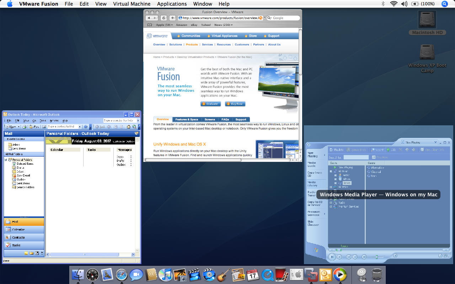Open the Contacts pane in Outlook
Viewport: 455px width, 284px height.
point(24,237)
